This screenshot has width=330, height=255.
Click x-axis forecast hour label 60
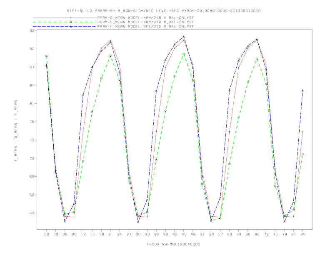point(230,234)
